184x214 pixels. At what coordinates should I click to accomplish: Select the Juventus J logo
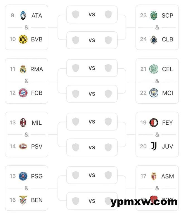pyautogui.click(x=154, y=146)
